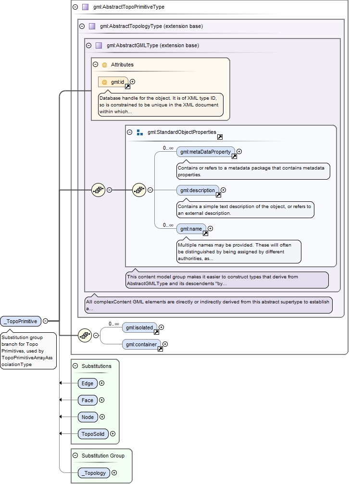The height and width of the screenshot is (484, 349).
Task: Expand the gml:container element
Action: click(165, 344)
